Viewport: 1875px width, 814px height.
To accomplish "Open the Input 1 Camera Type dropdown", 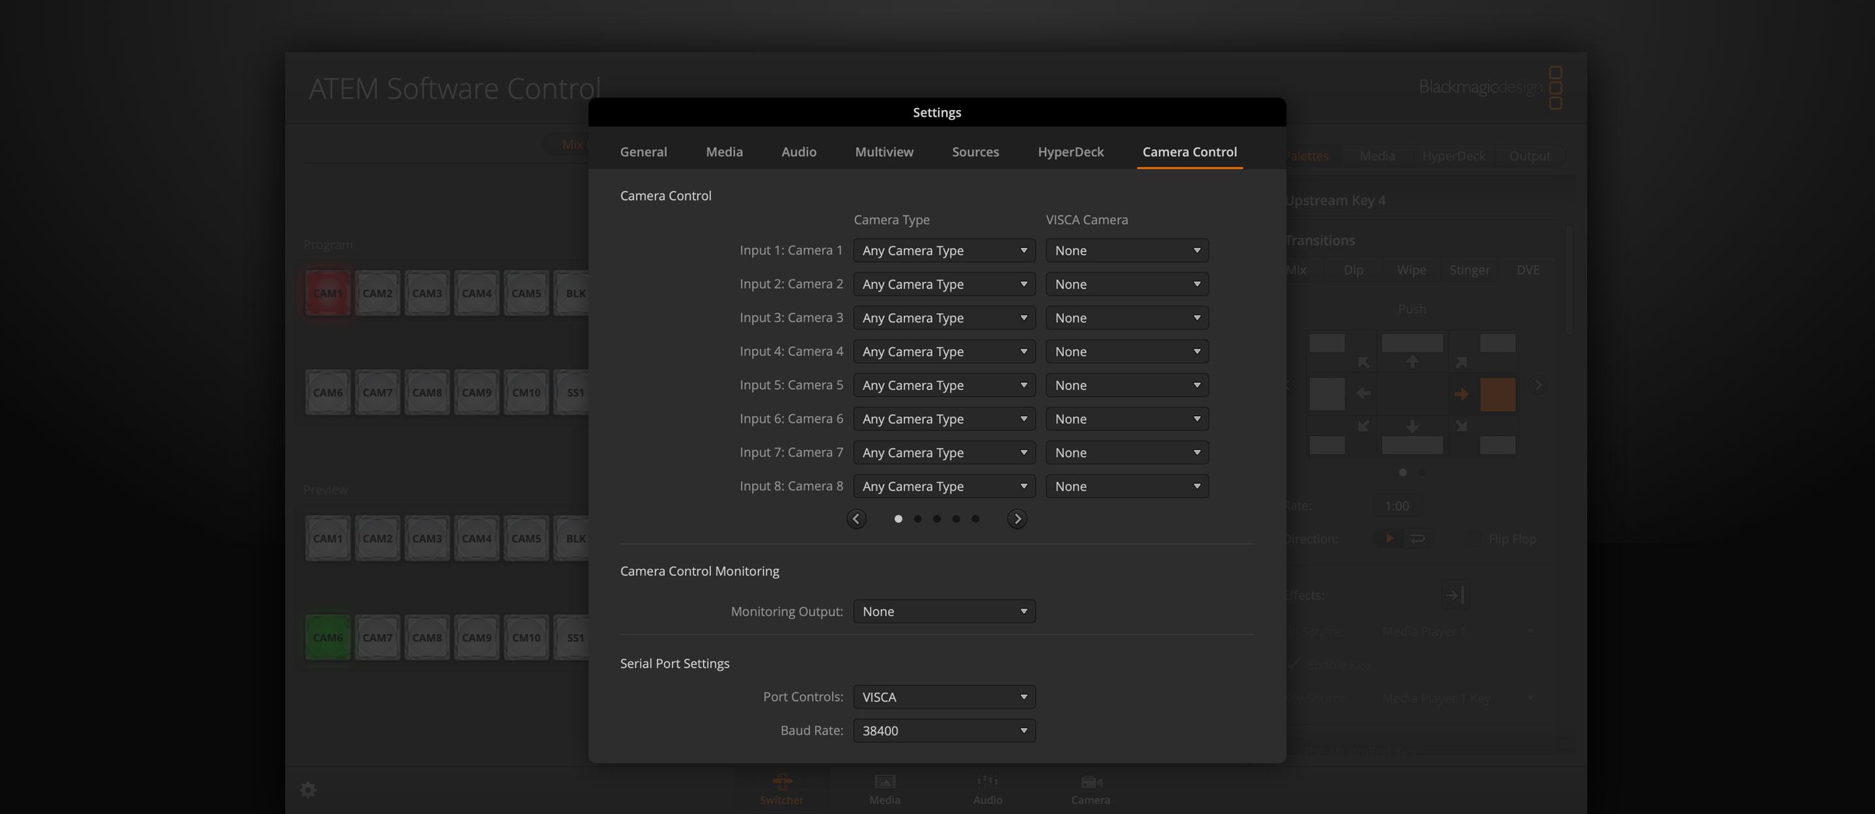I will [x=944, y=249].
